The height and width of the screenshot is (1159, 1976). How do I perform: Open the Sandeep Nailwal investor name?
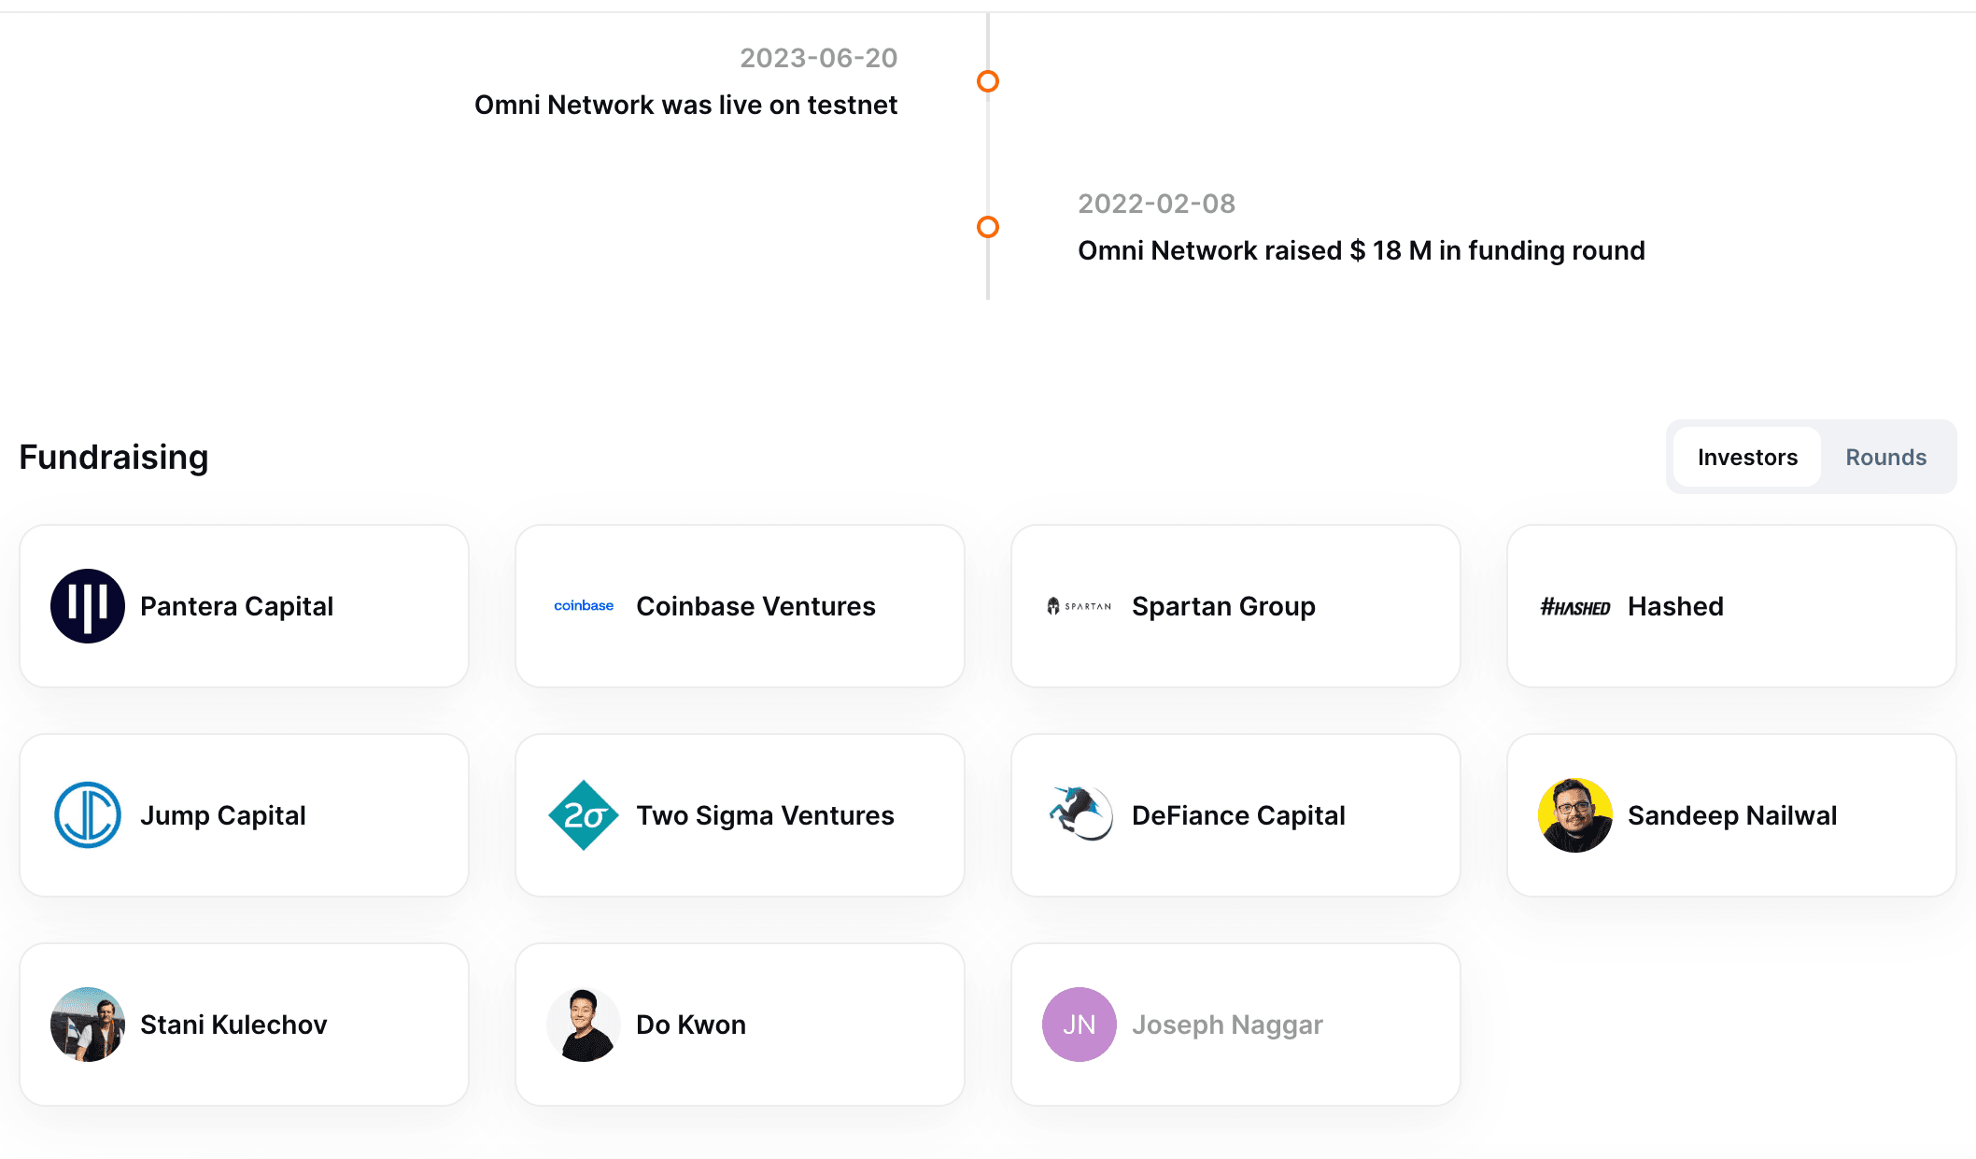pos(1732,815)
